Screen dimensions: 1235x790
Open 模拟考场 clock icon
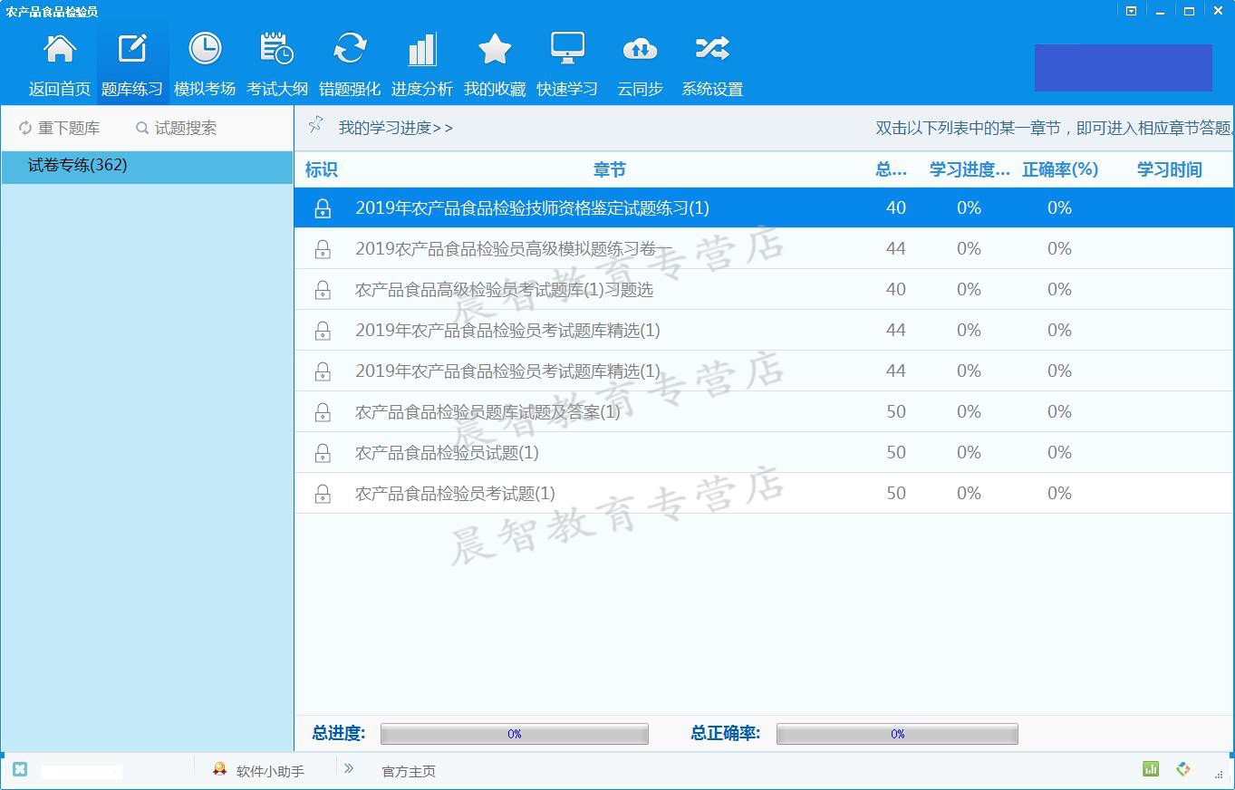tap(205, 49)
